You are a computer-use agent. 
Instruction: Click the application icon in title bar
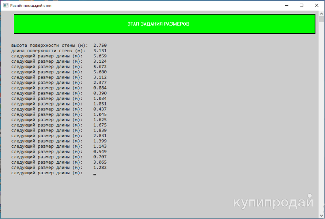coord(5,6)
